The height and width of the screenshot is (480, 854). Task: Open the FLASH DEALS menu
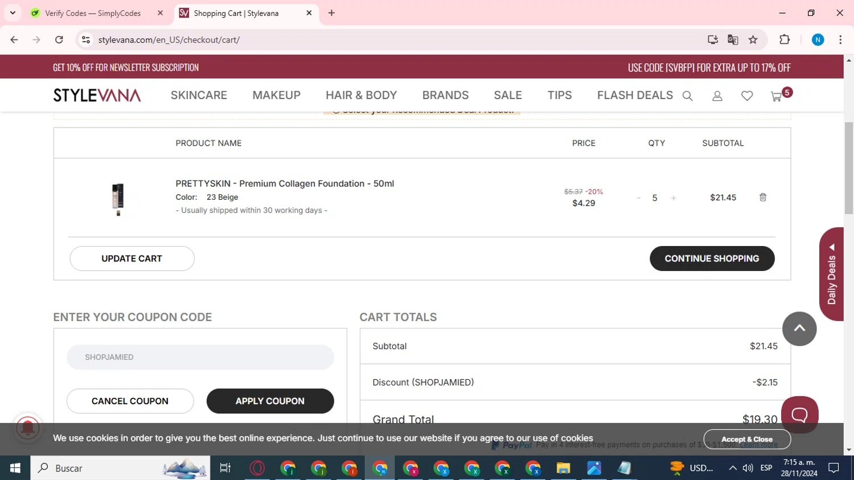coord(635,95)
